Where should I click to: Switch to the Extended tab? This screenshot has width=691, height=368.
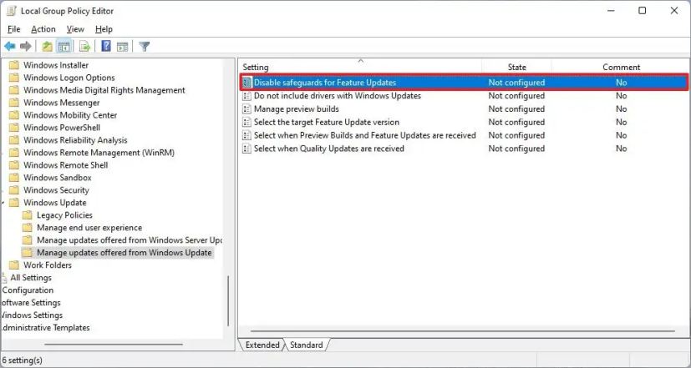(262, 345)
